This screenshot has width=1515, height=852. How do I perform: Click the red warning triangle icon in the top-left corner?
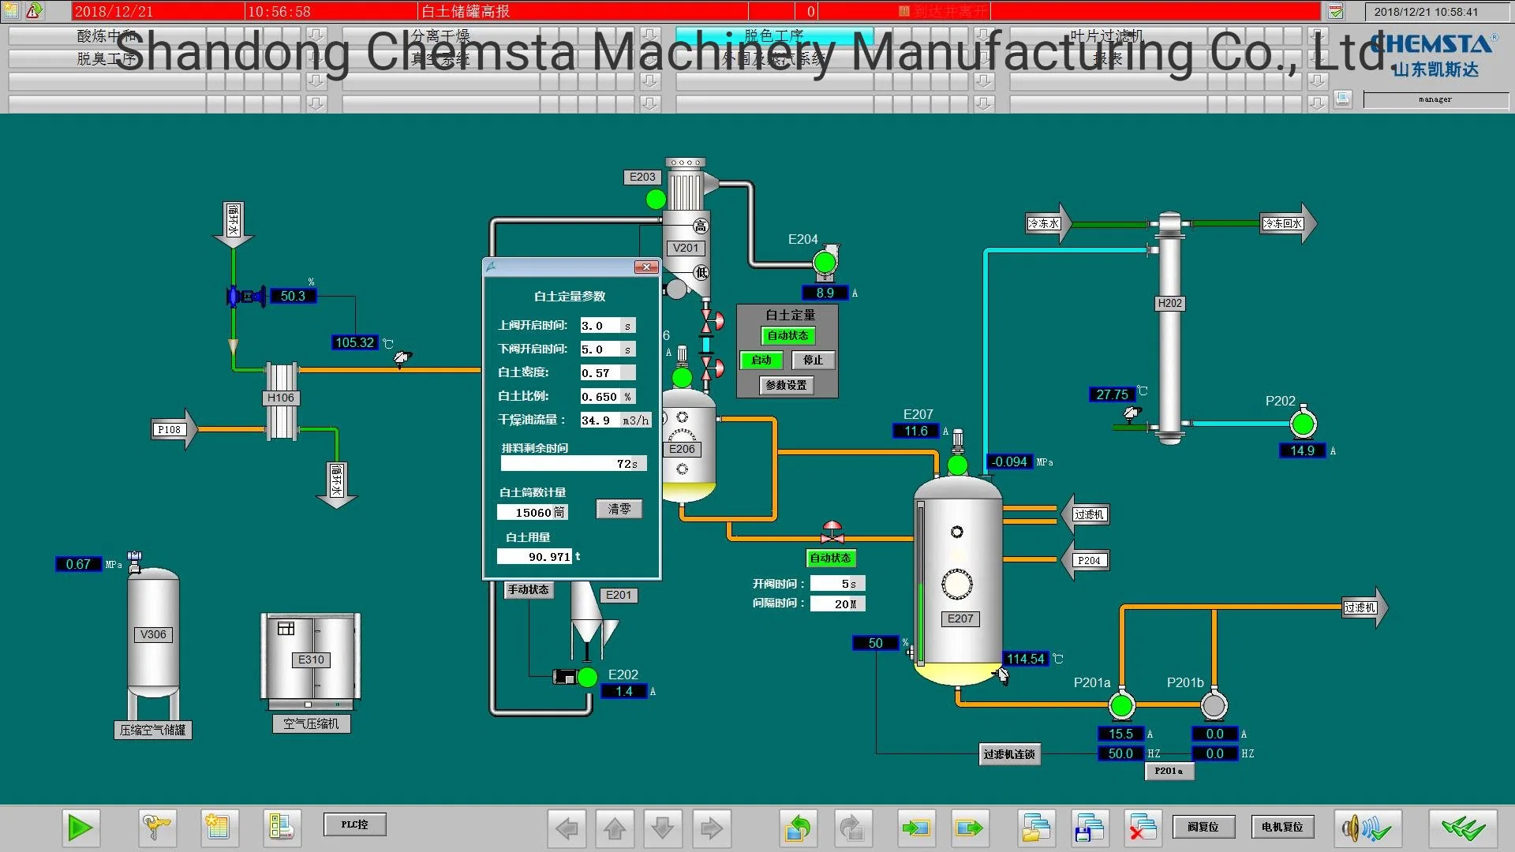coord(34,10)
